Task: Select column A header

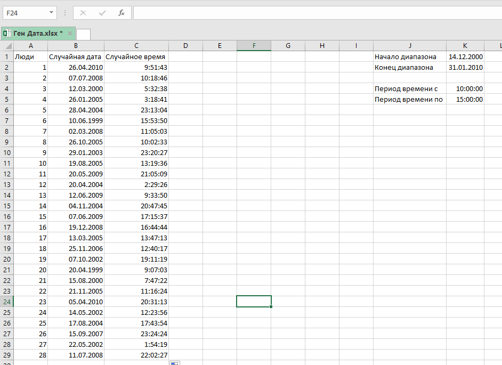Action: [31, 46]
